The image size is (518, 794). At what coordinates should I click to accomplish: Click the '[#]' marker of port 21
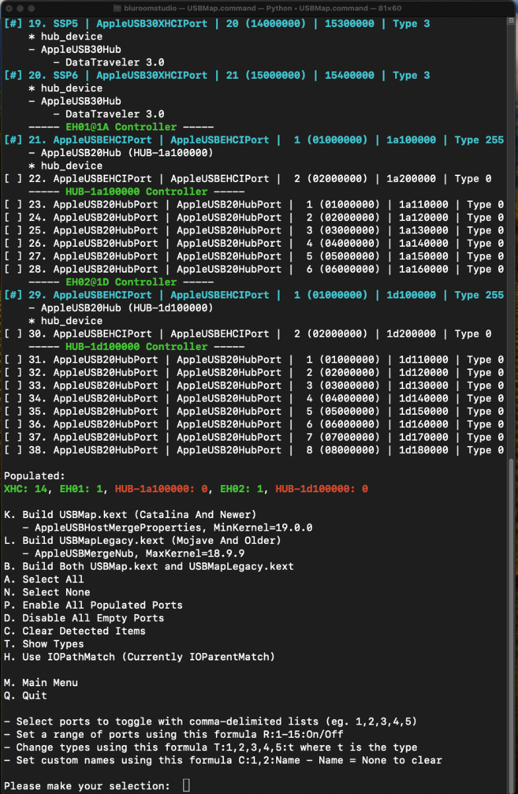pos(13,140)
